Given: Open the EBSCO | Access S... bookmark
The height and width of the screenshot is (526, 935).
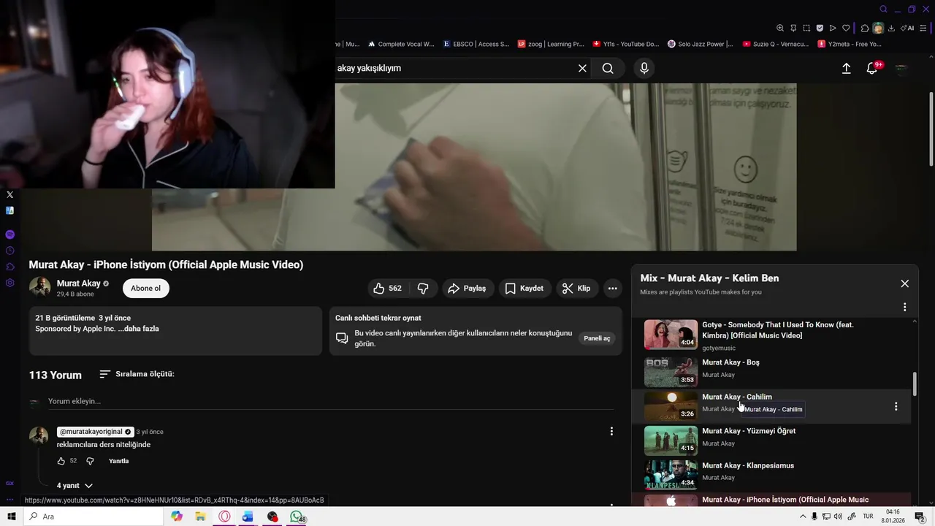Looking at the screenshot, I should (476, 44).
